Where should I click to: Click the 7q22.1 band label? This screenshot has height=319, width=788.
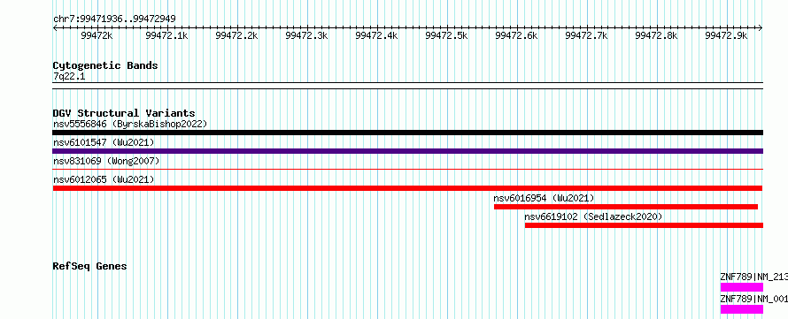pyautogui.click(x=69, y=77)
